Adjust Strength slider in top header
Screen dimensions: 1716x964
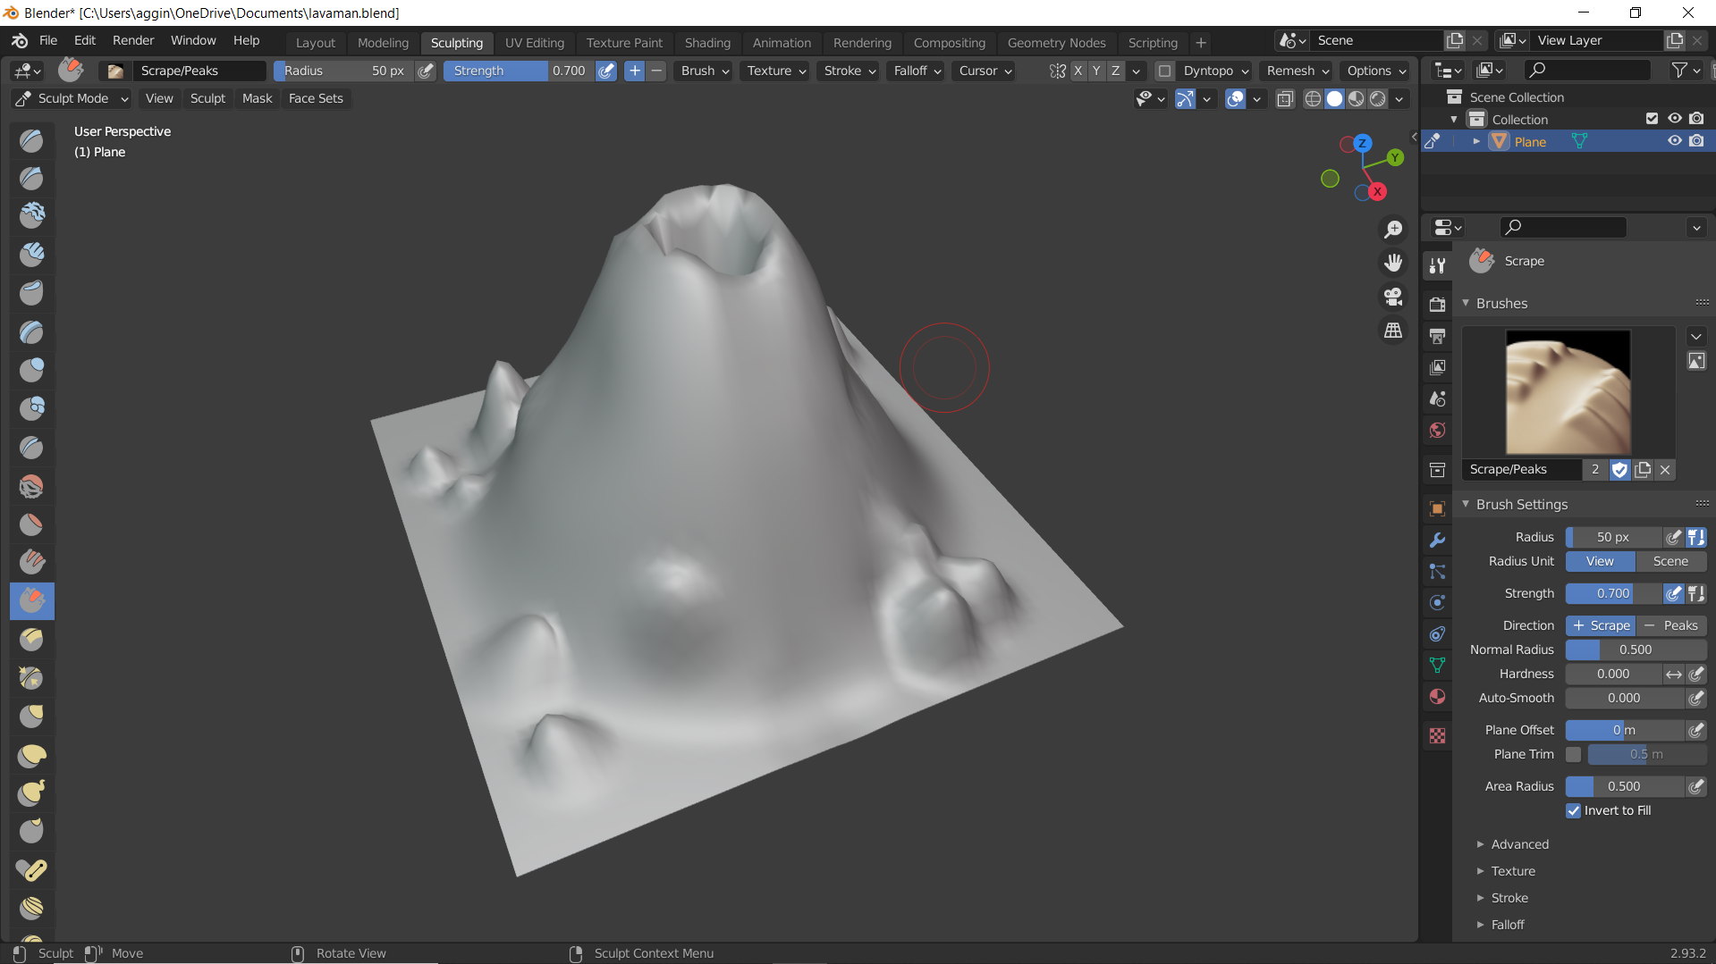click(x=519, y=71)
